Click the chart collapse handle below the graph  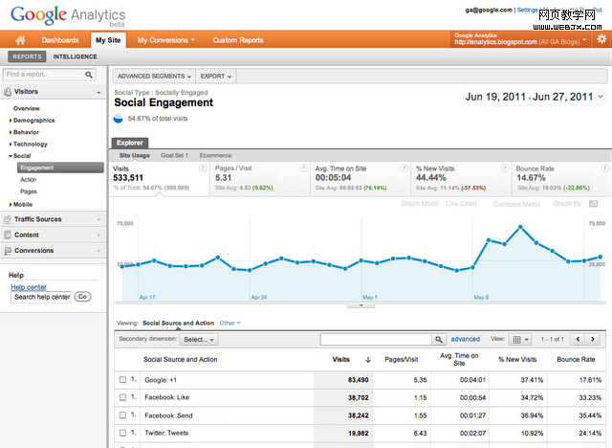pos(361,304)
